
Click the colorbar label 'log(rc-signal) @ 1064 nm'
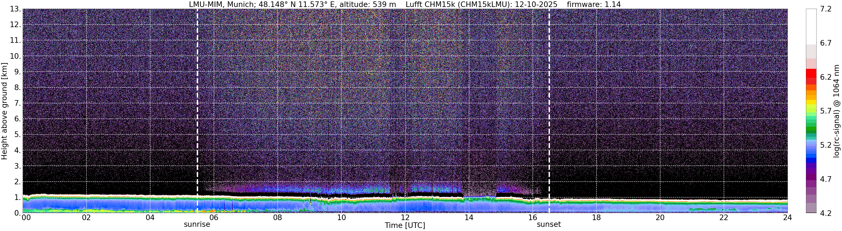[837, 111]
